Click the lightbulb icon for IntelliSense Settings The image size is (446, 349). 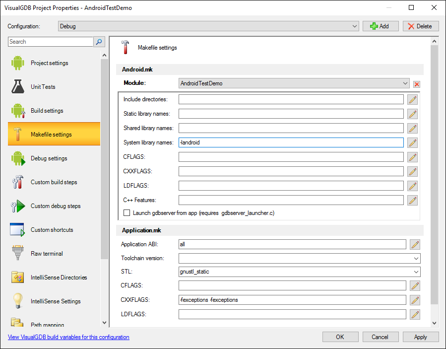click(x=18, y=301)
